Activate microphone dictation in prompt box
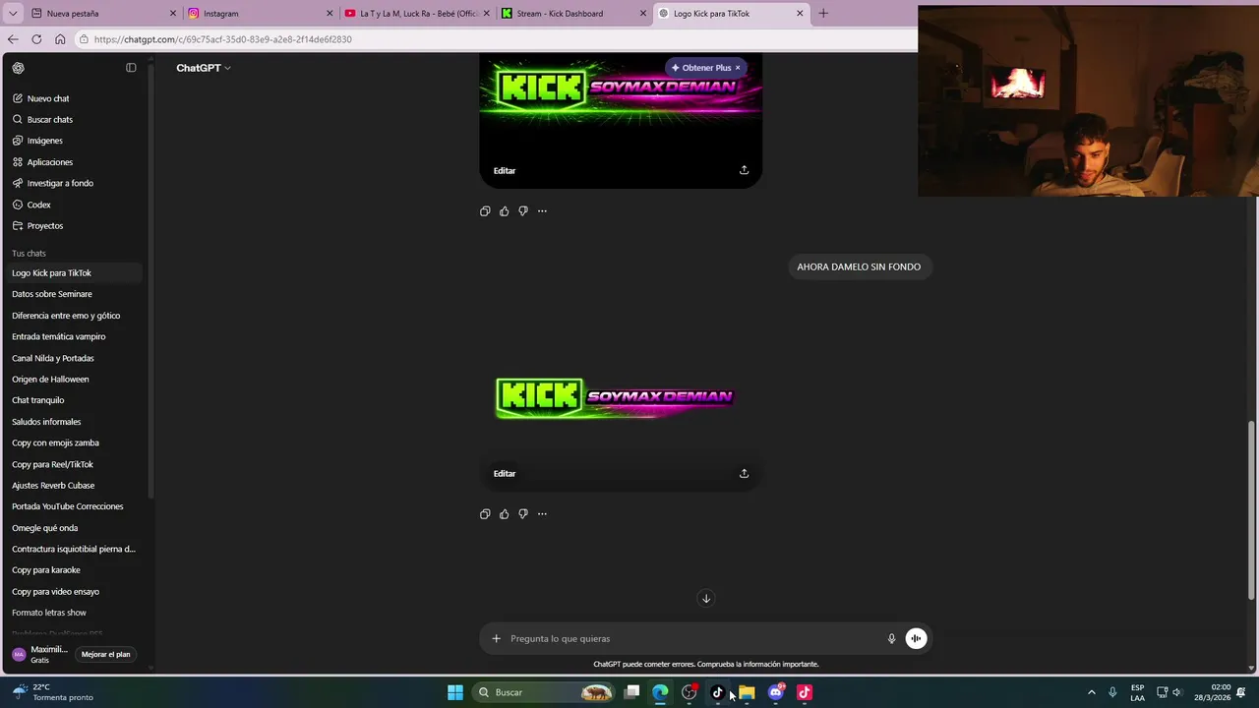 (x=891, y=638)
